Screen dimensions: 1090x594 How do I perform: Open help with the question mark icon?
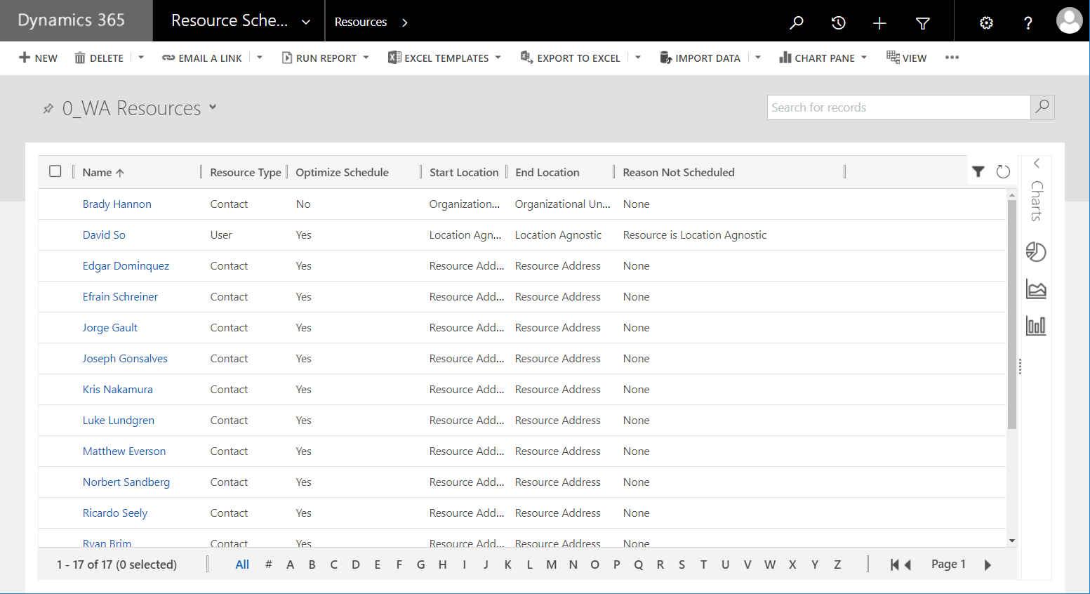(1028, 22)
